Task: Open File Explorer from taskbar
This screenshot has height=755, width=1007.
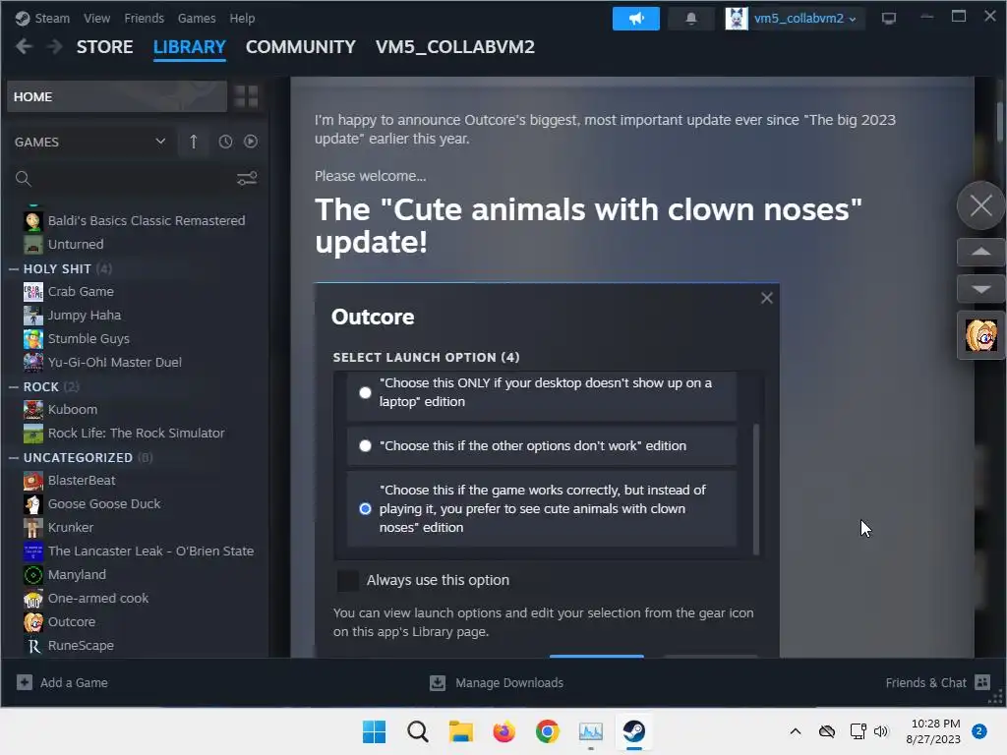Action: (x=460, y=731)
